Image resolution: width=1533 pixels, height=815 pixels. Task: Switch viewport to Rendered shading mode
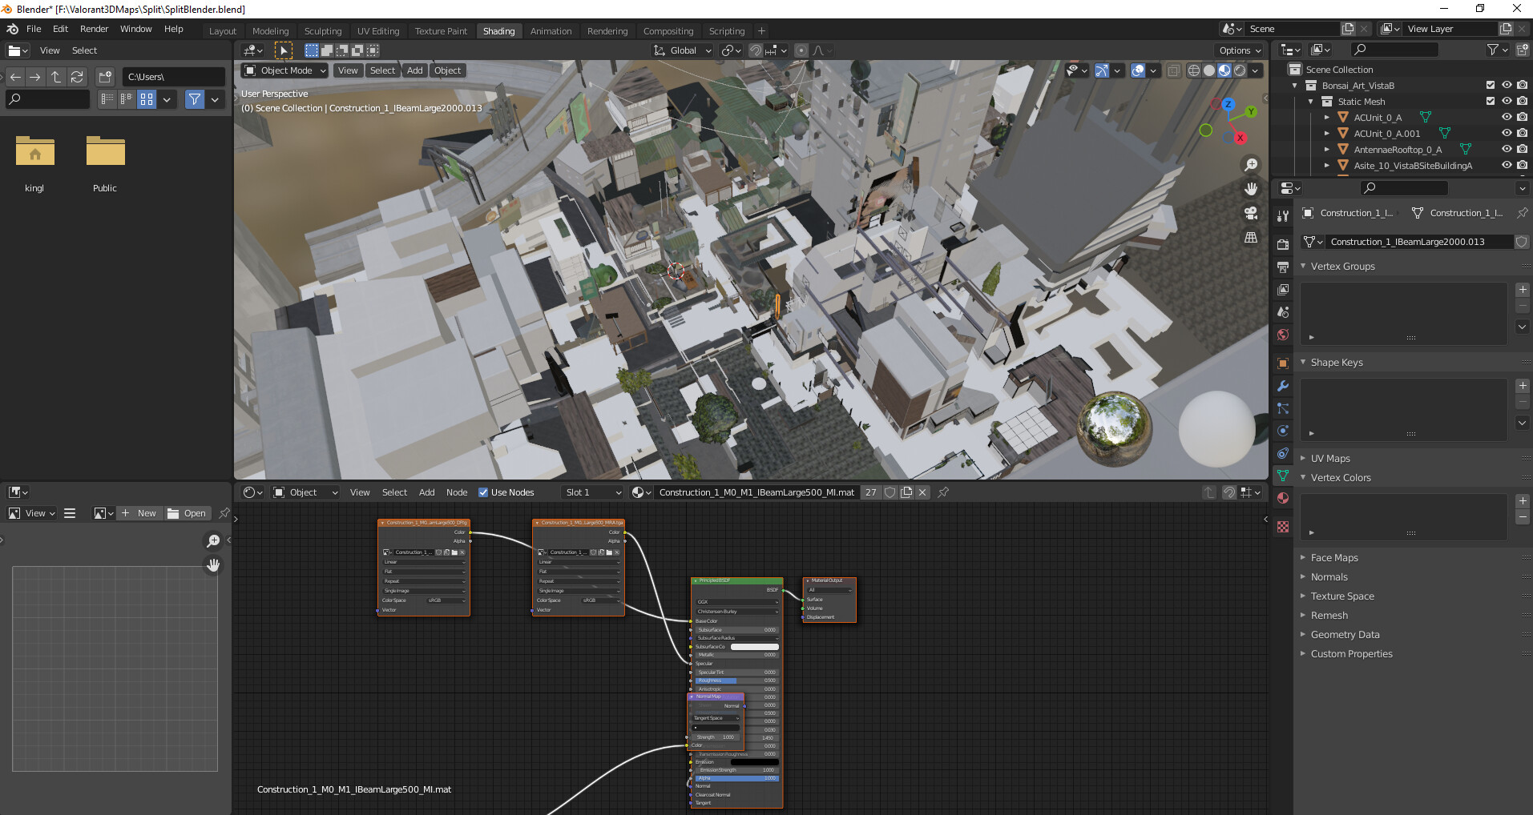click(1241, 70)
